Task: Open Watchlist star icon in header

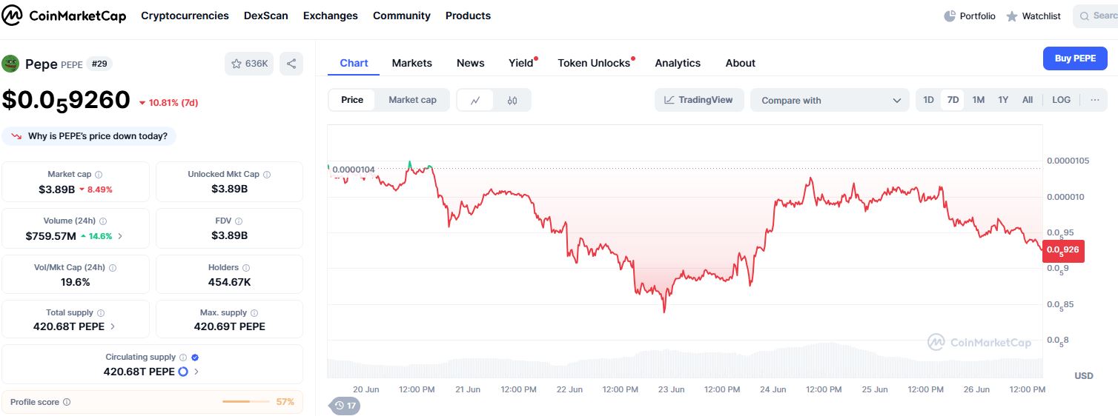Action: pos(1012,16)
